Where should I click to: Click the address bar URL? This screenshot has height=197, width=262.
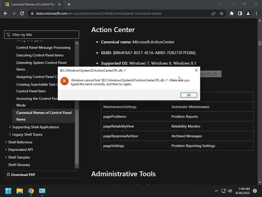(99, 13)
